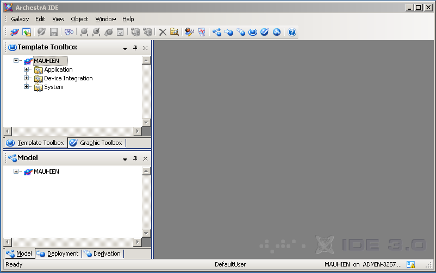Click the Operations waveform toolbar icon
The height and width of the screenshot is (273, 436).
click(277, 32)
